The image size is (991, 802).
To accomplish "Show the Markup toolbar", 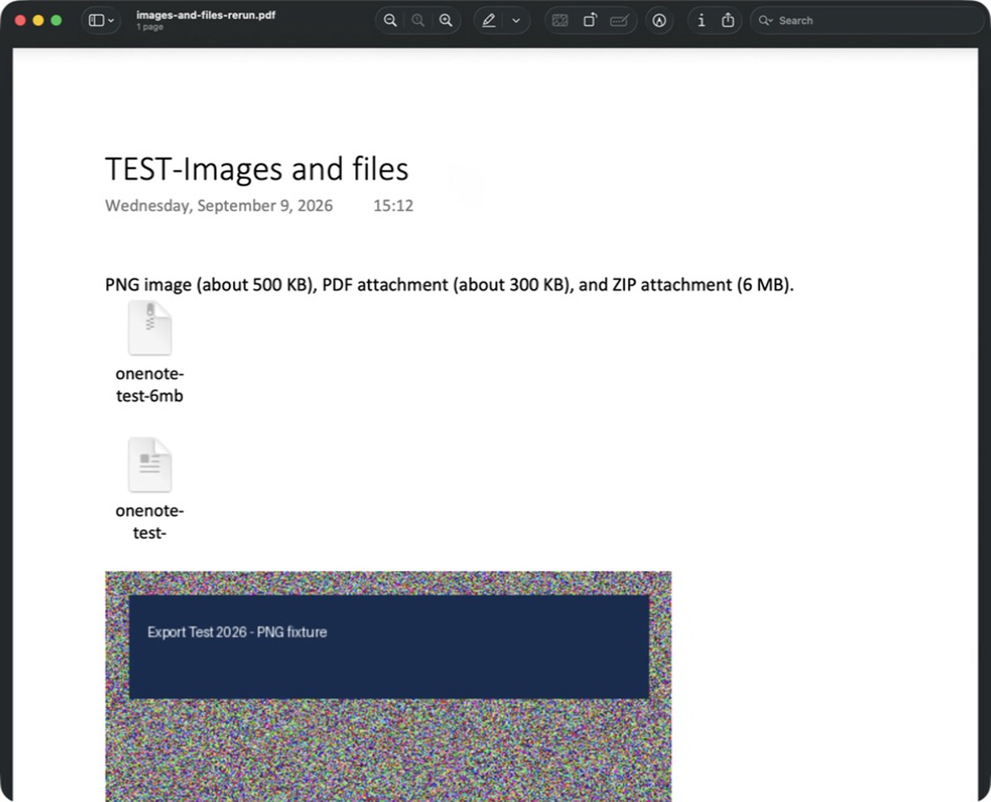I will click(x=659, y=20).
